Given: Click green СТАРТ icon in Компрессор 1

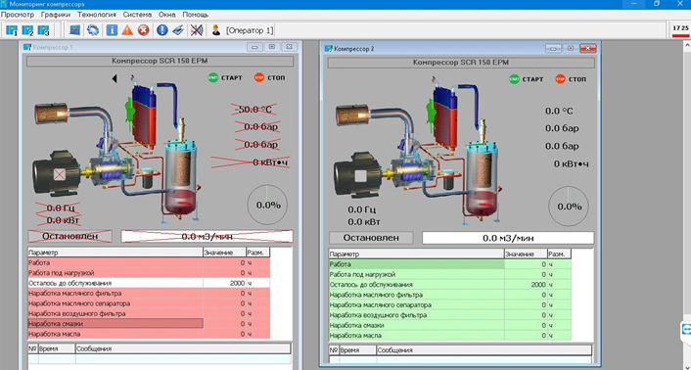Looking at the screenshot, I should [x=212, y=78].
